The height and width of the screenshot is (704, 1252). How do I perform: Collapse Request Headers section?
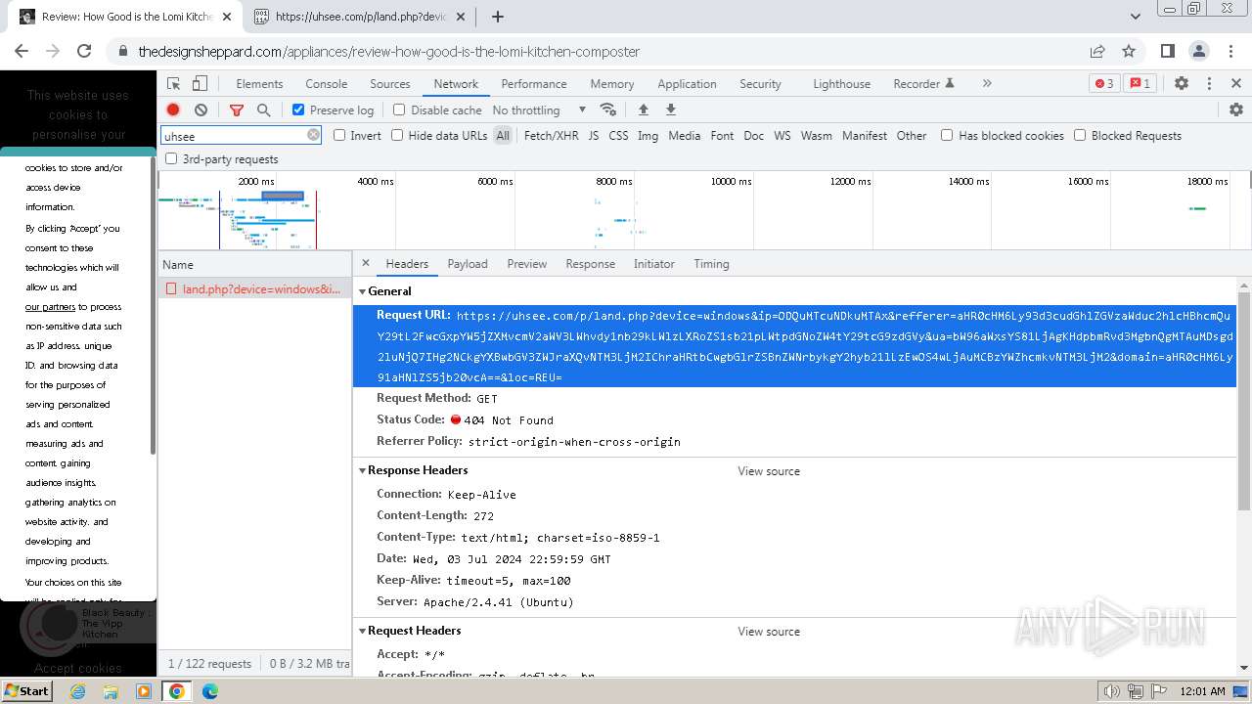click(362, 631)
